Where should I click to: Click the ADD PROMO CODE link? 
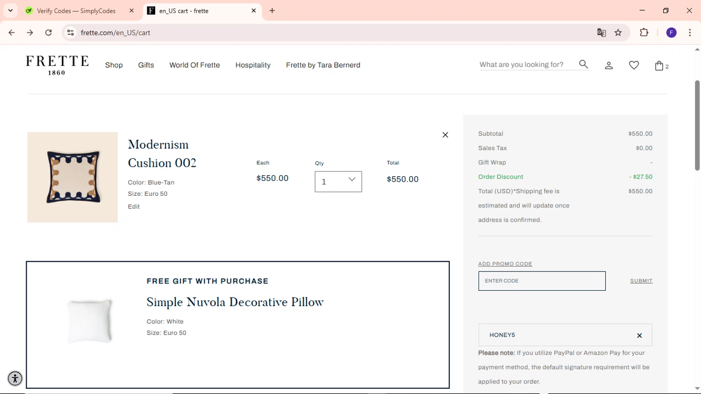coord(505,264)
